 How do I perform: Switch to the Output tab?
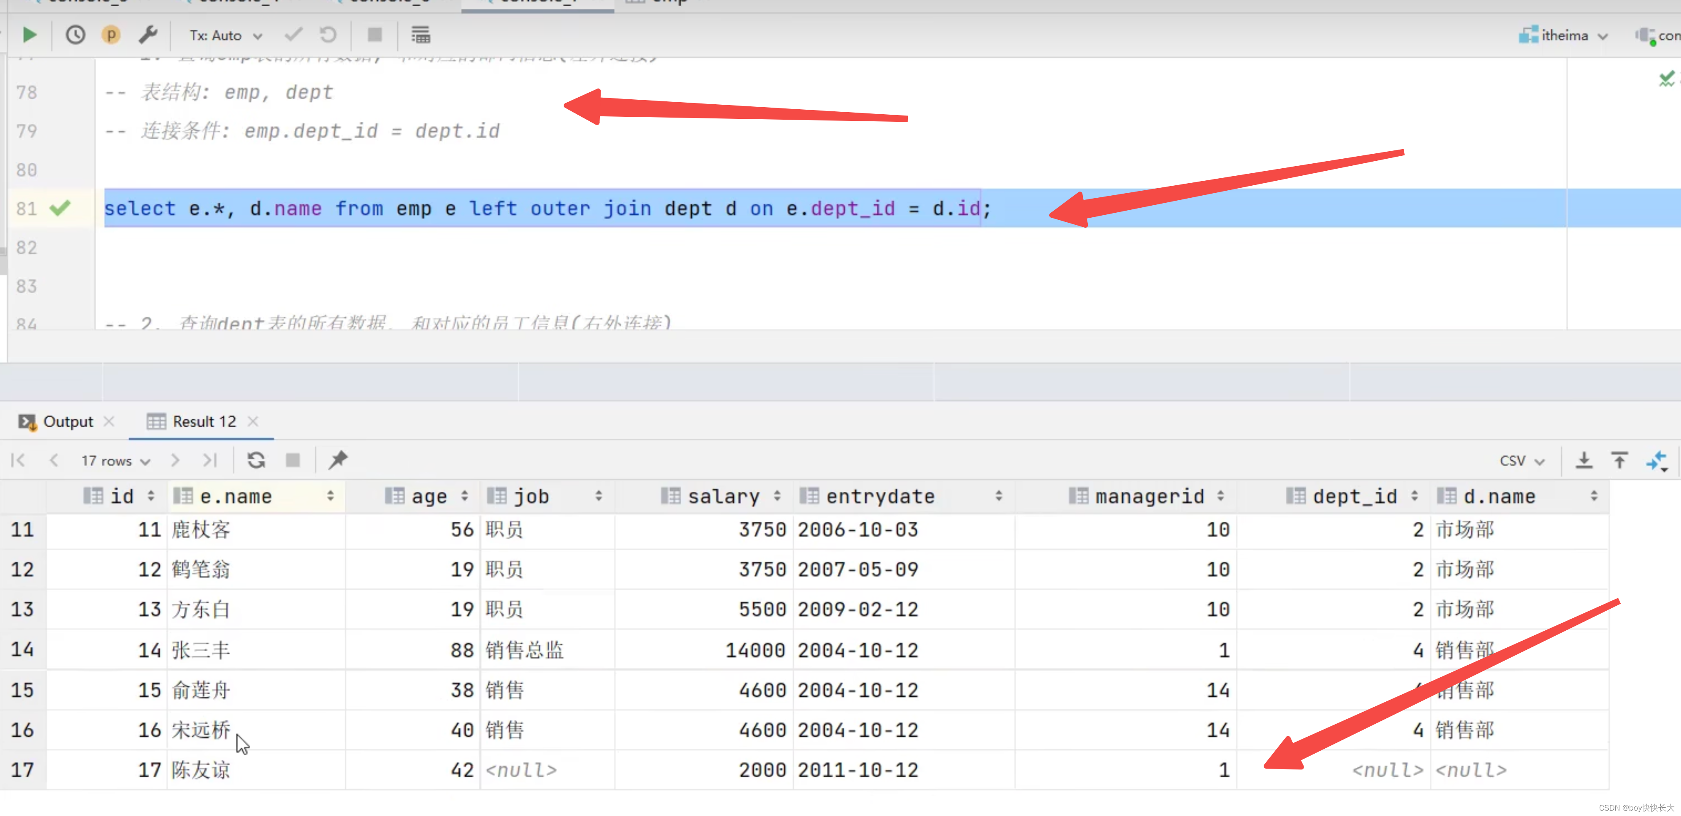pyautogui.click(x=57, y=421)
